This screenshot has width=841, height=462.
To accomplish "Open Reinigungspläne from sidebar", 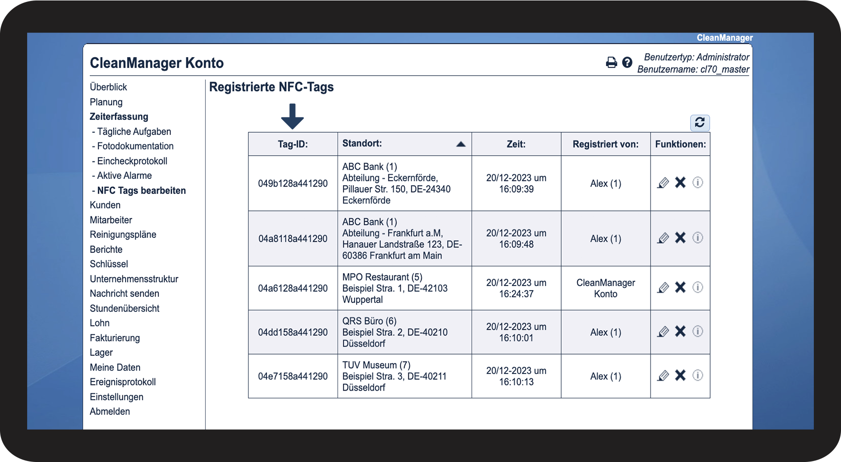I will point(123,235).
